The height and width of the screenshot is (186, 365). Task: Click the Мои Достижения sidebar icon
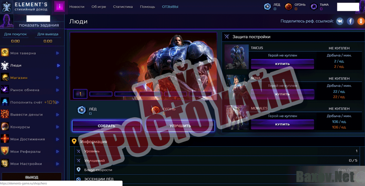[5, 139]
